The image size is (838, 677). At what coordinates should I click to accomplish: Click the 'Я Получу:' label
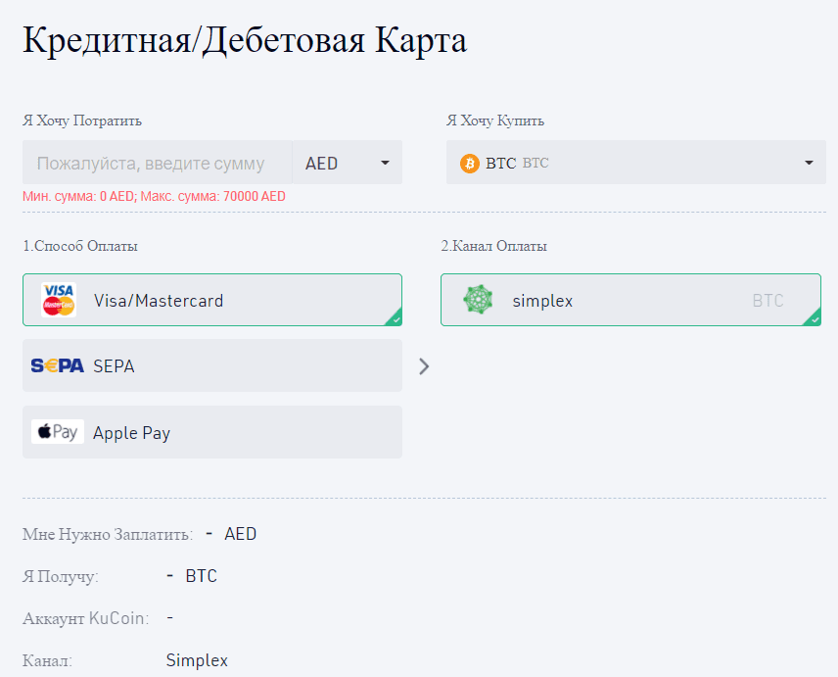(x=61, y=576)
